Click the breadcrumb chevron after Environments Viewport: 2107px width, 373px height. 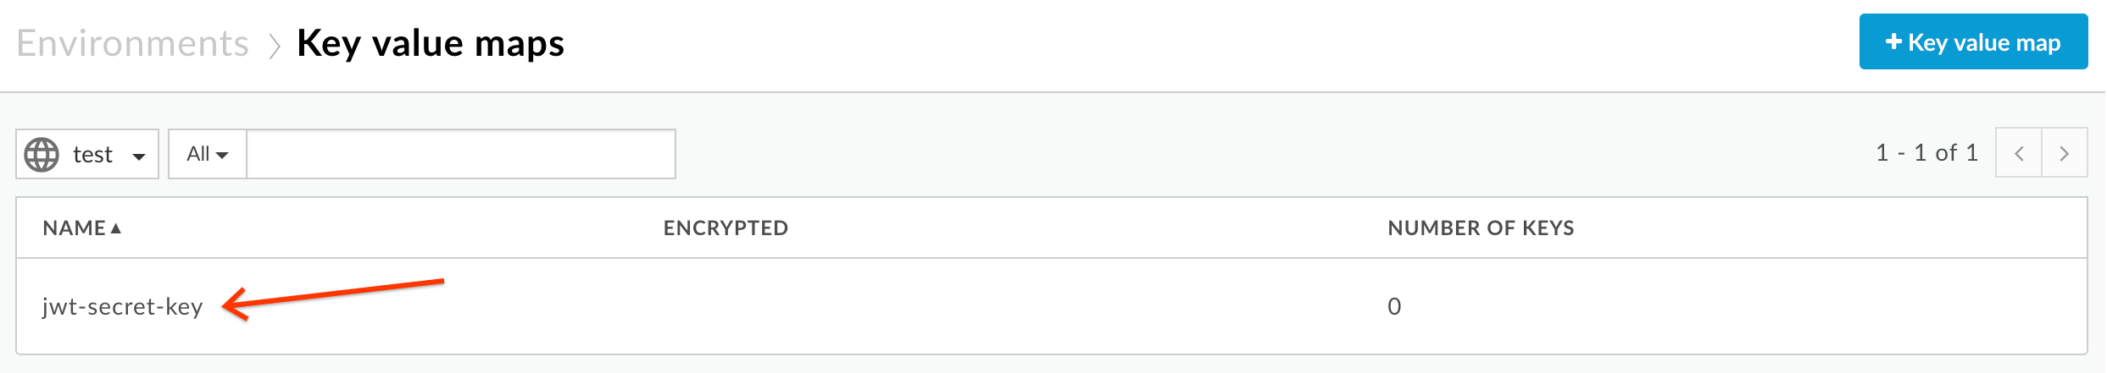pos(274,45)
